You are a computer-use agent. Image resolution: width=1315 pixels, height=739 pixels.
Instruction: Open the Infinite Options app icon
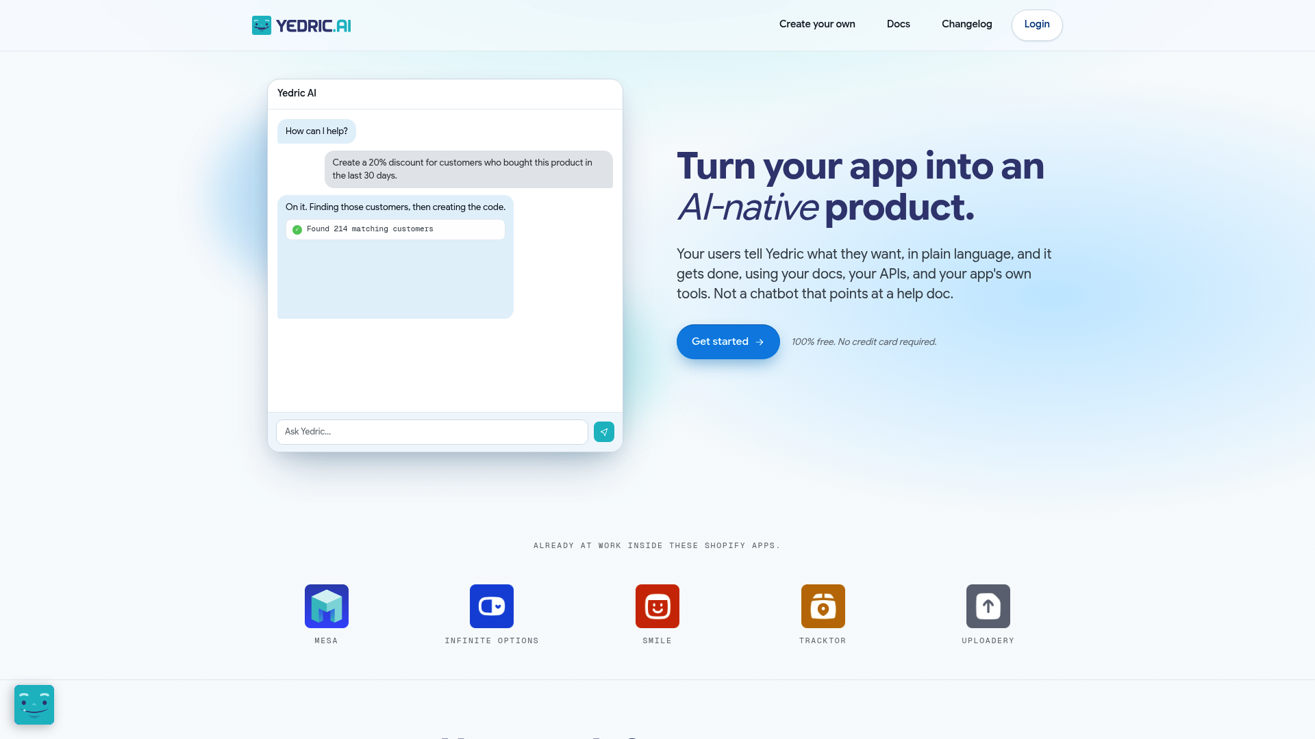492,606
